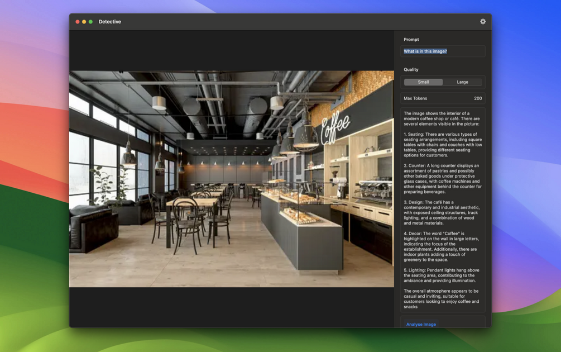This screenshot has height=352, width=561.
Task: Click the '1. Seating' paragraph of result
Action: click(x=443, y=145)
